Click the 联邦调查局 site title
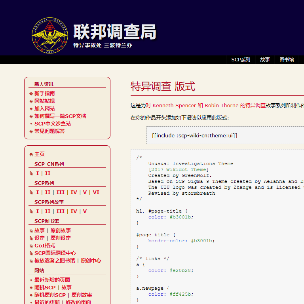304x304 pixels. pyautogui.click(x=114, y=32)
